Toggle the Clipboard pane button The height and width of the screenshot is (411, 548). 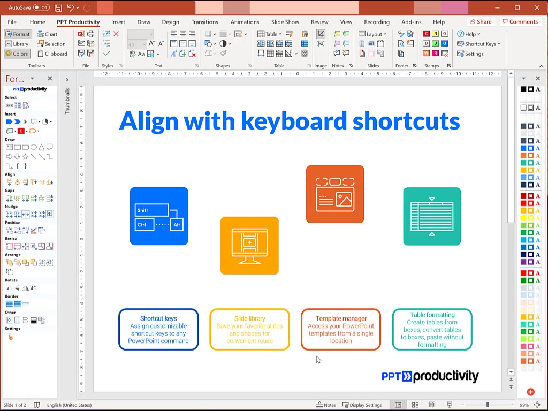click(x=52, y=54)
